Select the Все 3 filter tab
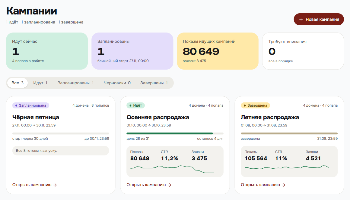This screenshot has height=200, width=350. 17,83
